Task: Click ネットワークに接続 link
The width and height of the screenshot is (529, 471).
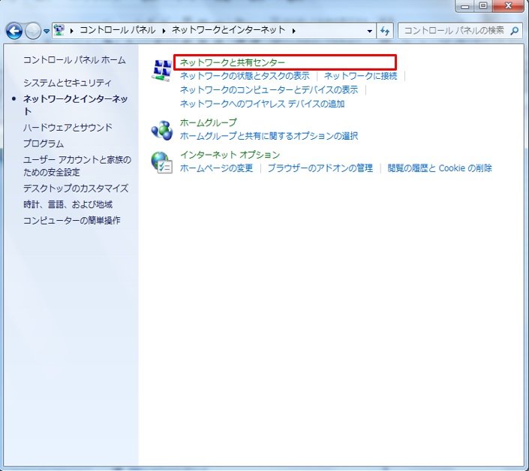Action: (360, 76)
